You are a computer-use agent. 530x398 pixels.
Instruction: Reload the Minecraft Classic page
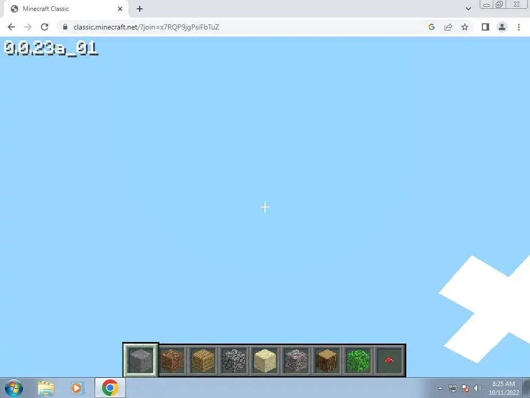45,27
